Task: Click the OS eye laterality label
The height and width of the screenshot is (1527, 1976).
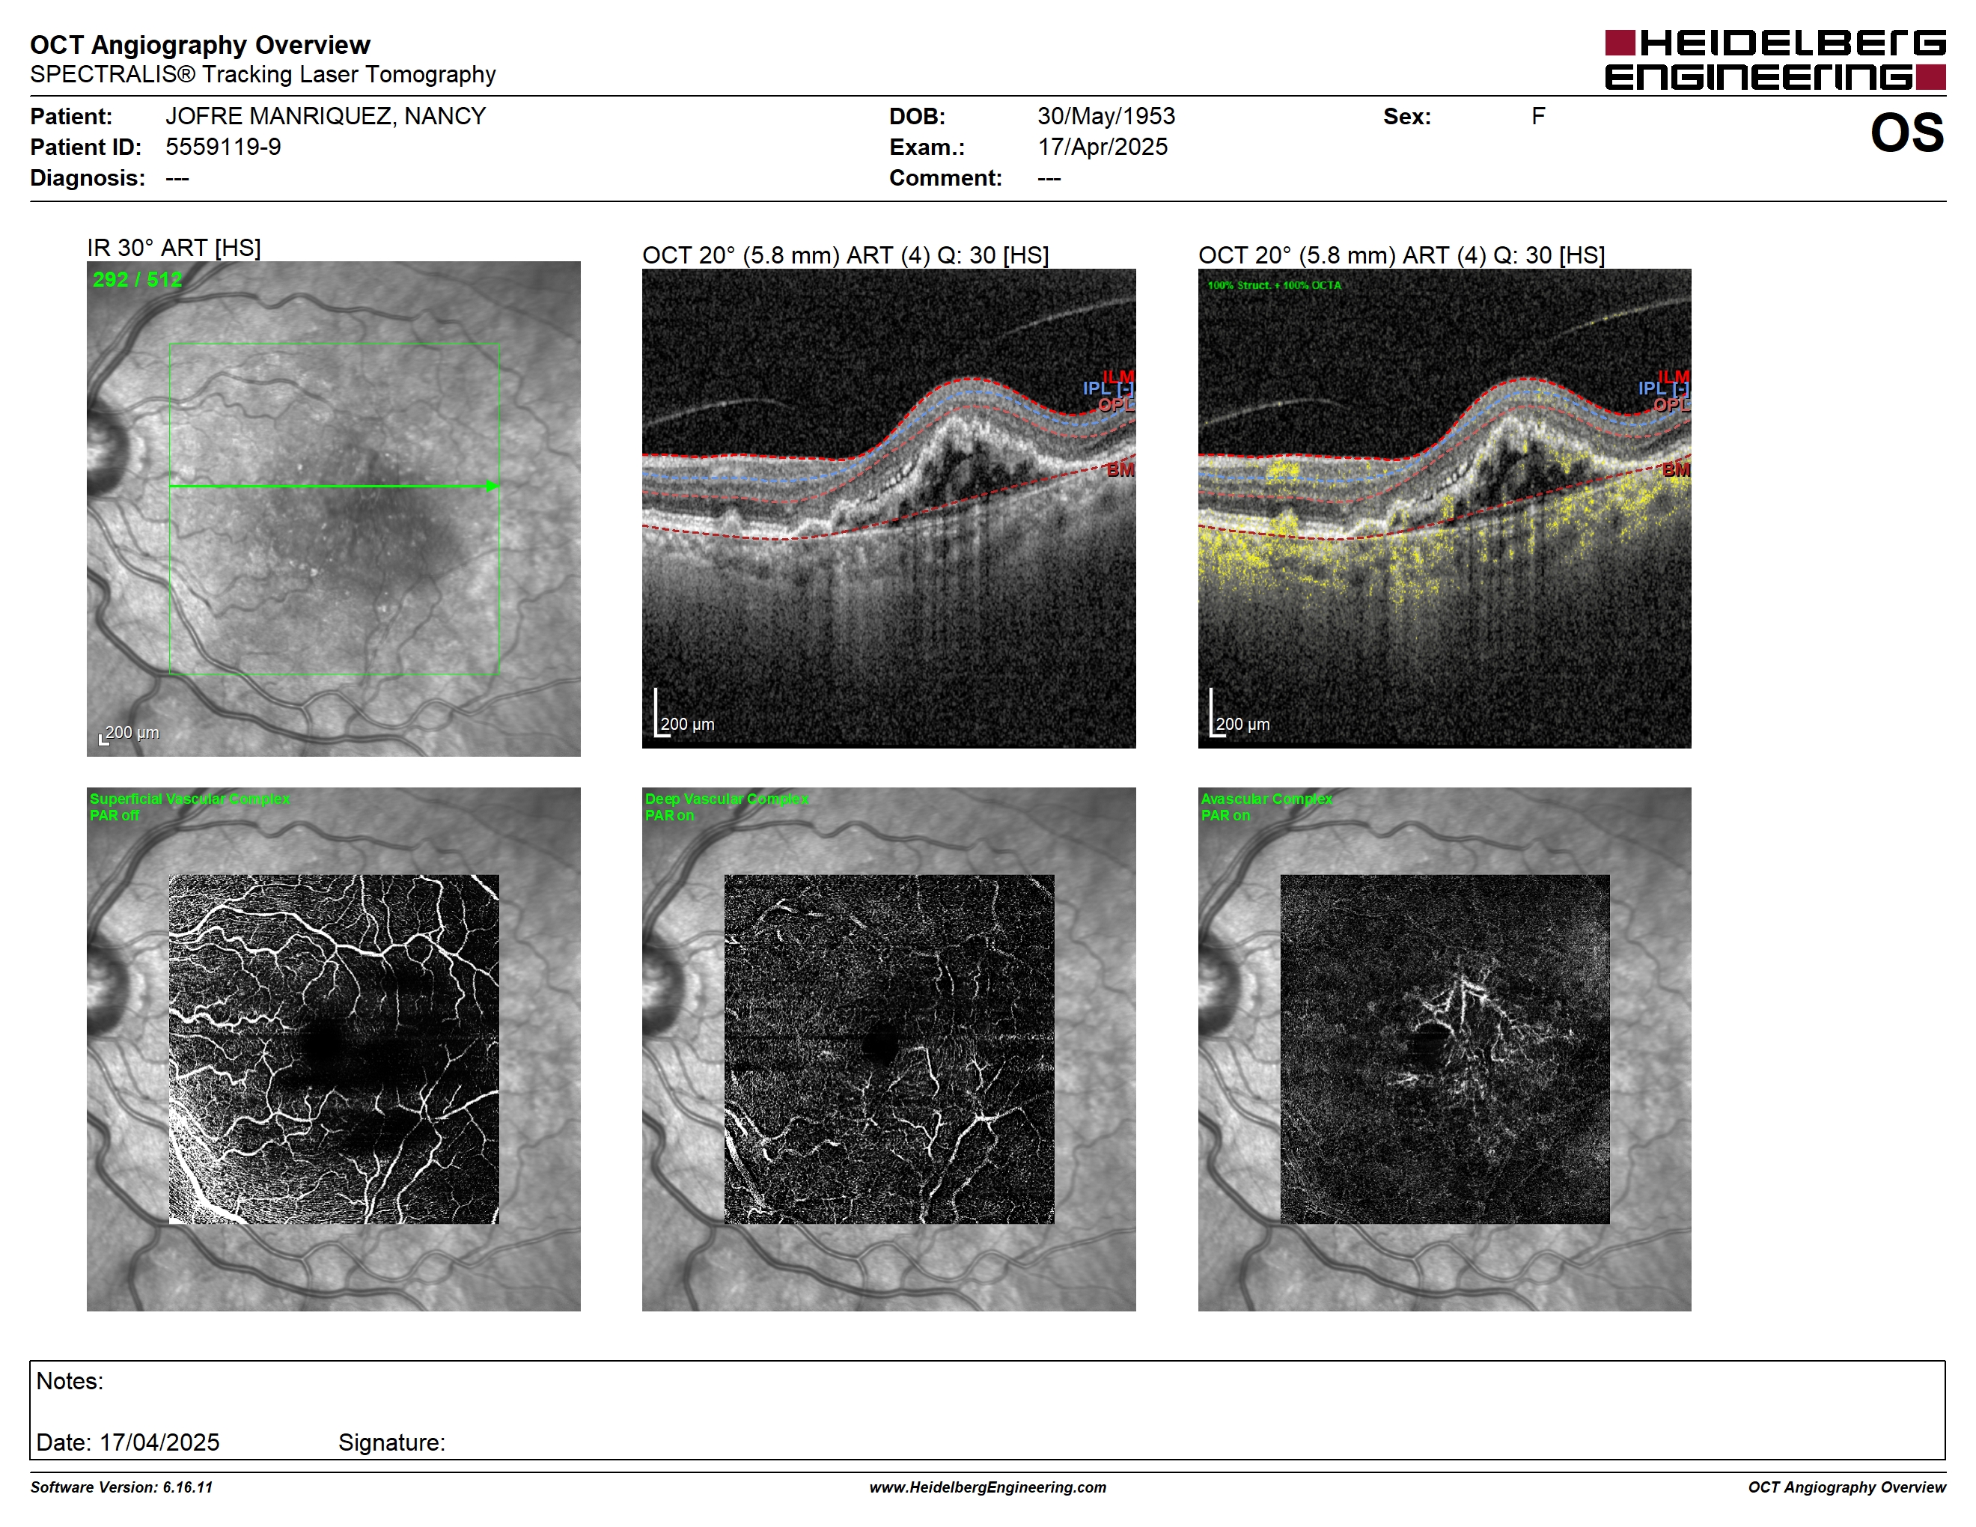Action: pyautogui.click(x=1907, y=133)
